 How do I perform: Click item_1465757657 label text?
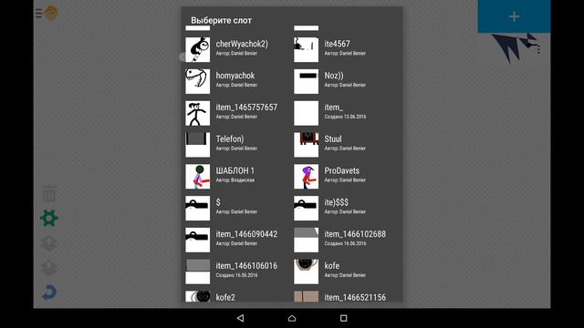[246, 108]
